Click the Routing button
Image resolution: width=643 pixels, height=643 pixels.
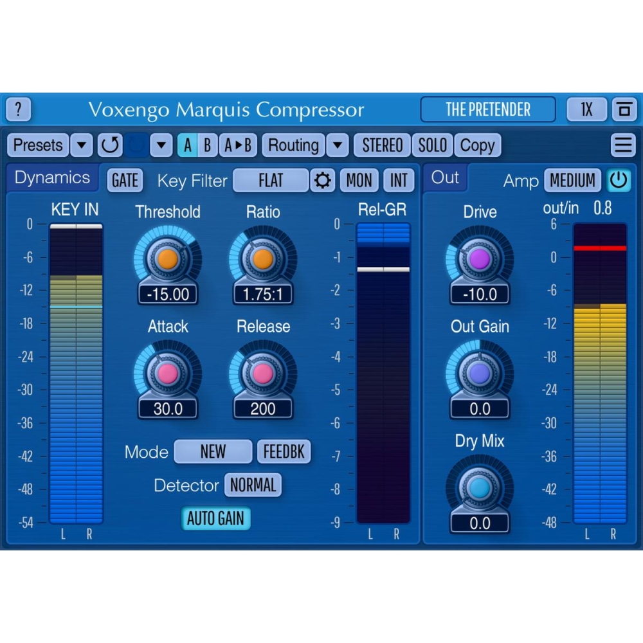click(293, 145)
